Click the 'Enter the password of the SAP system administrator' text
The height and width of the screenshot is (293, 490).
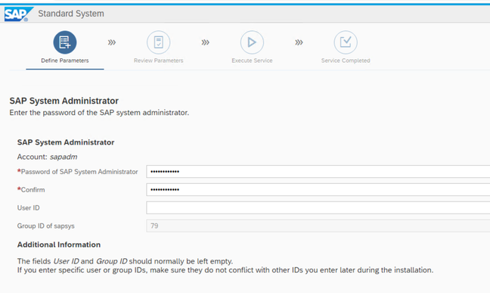click(x=99, y=113)
